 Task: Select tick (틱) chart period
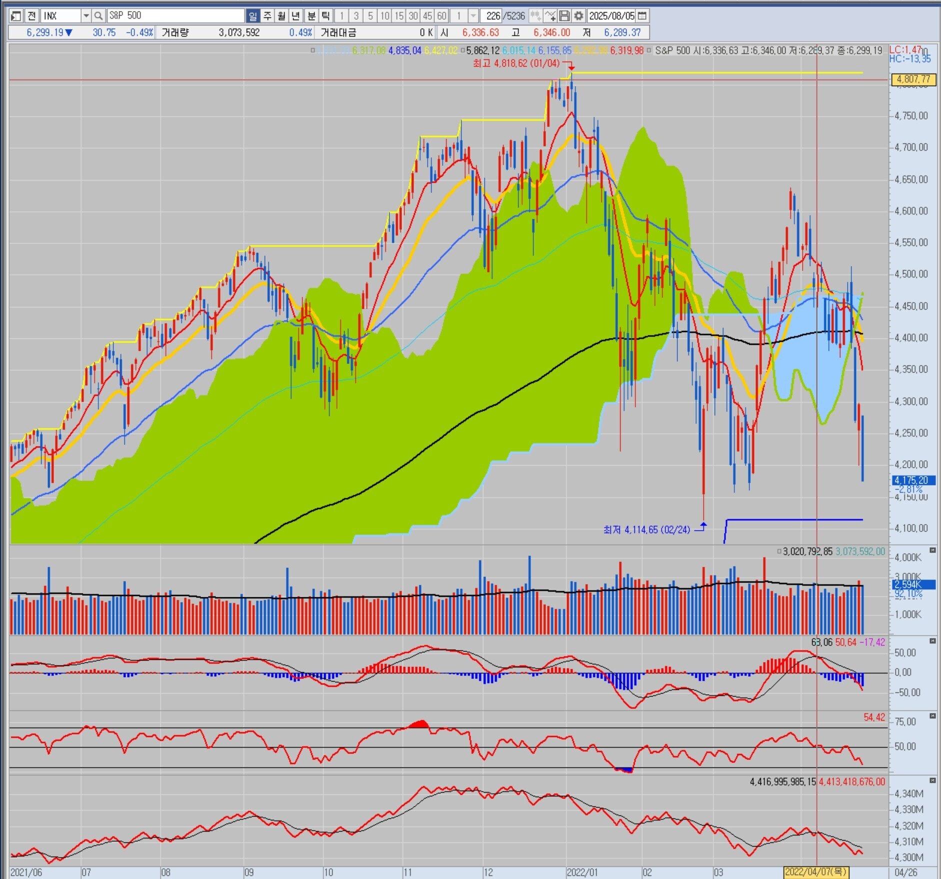[x=325, y=16]
